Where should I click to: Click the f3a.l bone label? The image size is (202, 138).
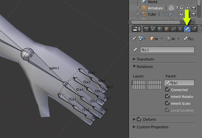[x=87, y=82]
